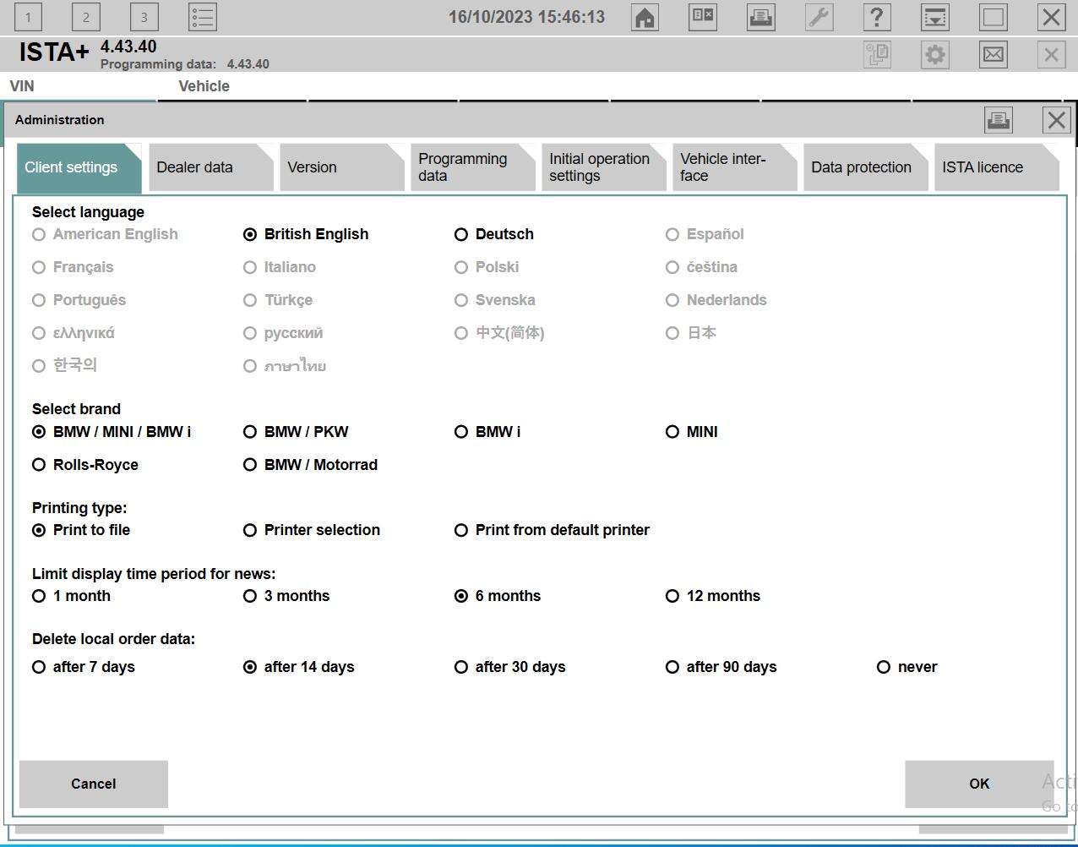
Task: Select BMW / PKW brand
Action: coord(296,432)
